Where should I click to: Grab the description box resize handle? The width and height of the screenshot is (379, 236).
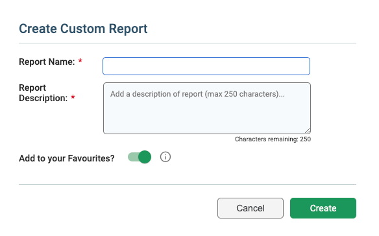[x=307, y=131]
